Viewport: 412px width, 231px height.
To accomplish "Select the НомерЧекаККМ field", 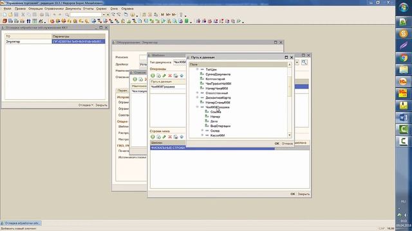I will point(217,89).
